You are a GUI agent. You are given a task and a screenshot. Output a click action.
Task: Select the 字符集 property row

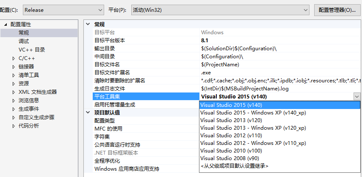(146, 137)
